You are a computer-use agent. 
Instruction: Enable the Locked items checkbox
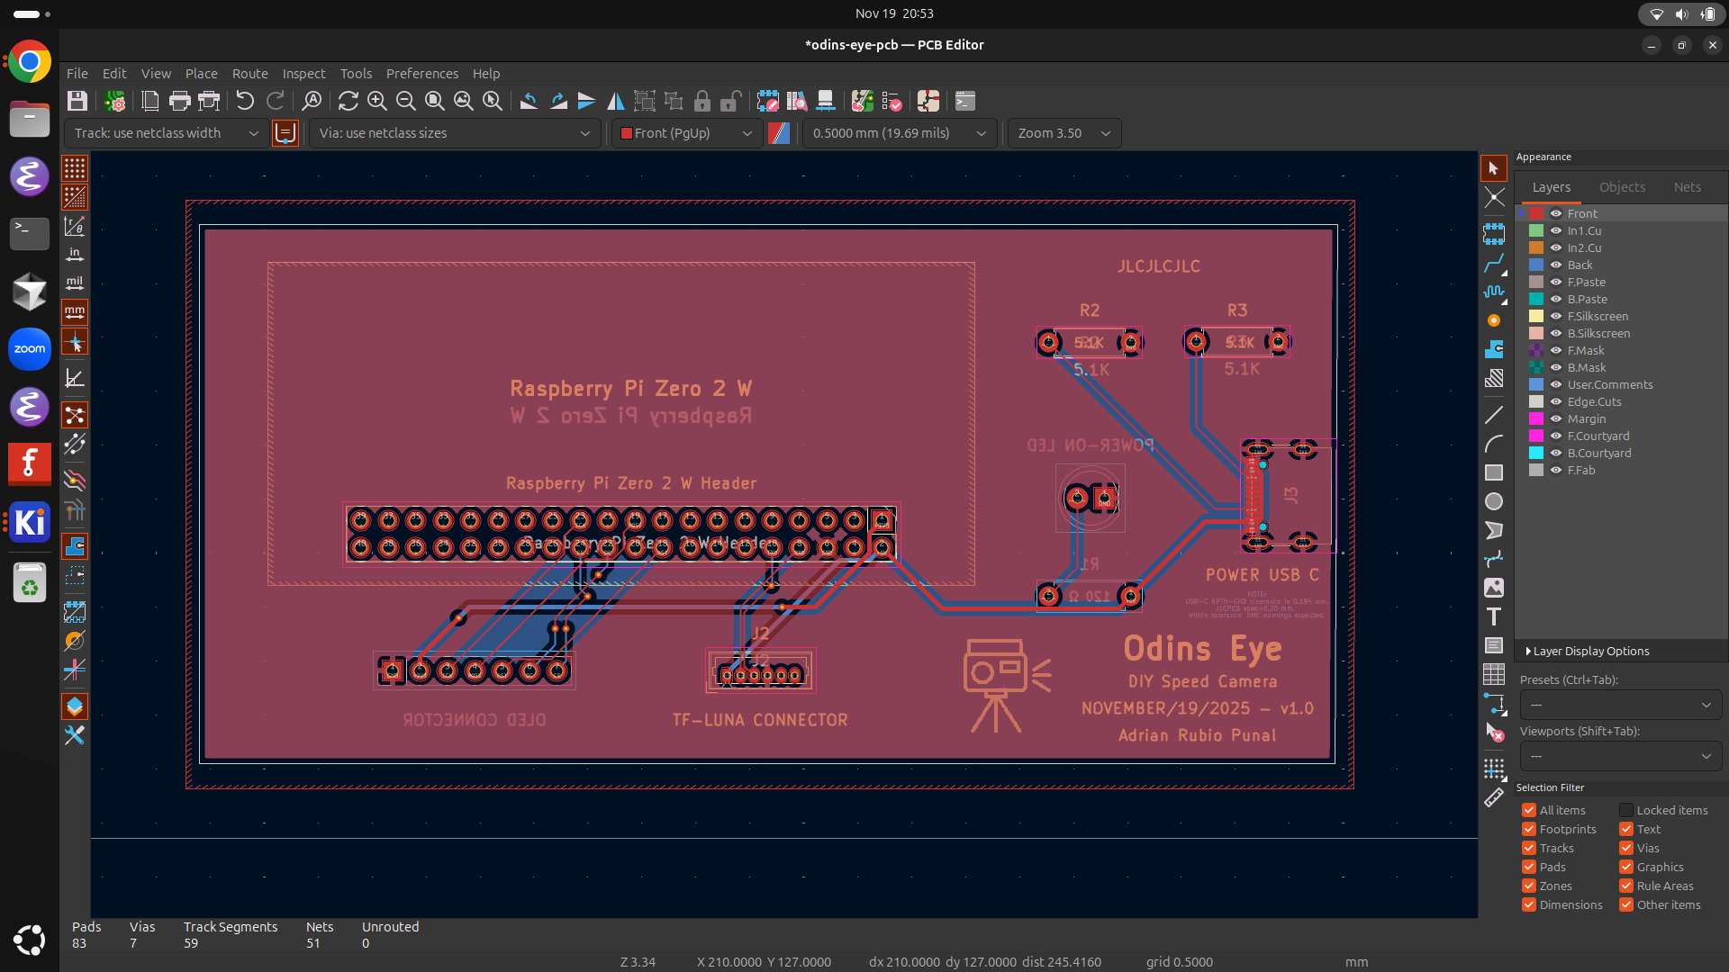(x=1626, y=810)
